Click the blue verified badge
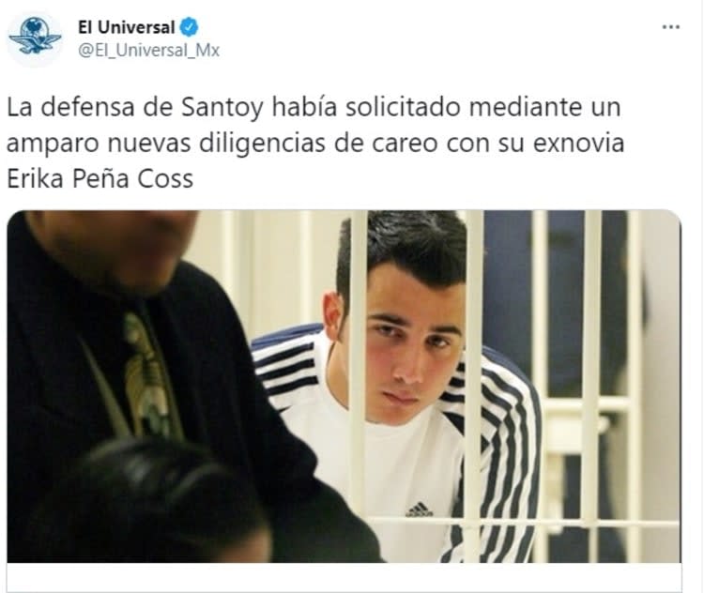Screen dimensions: 704x593 pyautogui.click(x=189, y=27)
